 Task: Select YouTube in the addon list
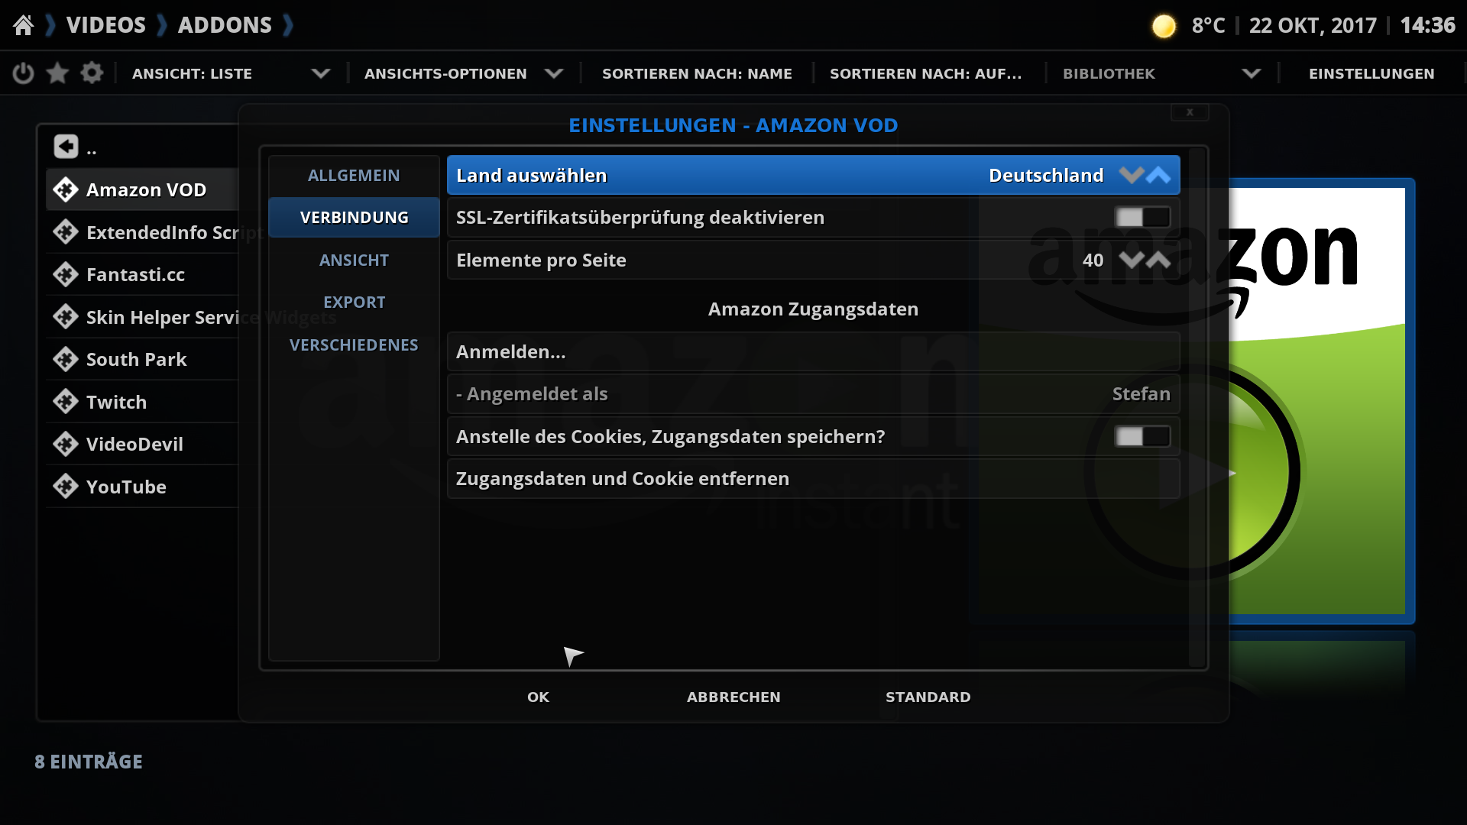point(142,487)
